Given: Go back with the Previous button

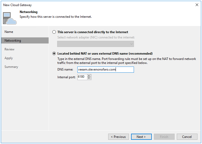Looking at the screenshot, I should click(x=119, y=137).
